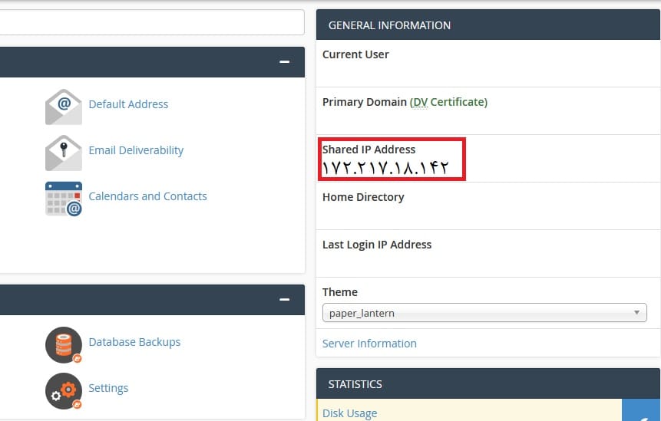This screenshot has width=661, height=421.
Task: Click the DV Certificate link
Action: click(448, 102)
